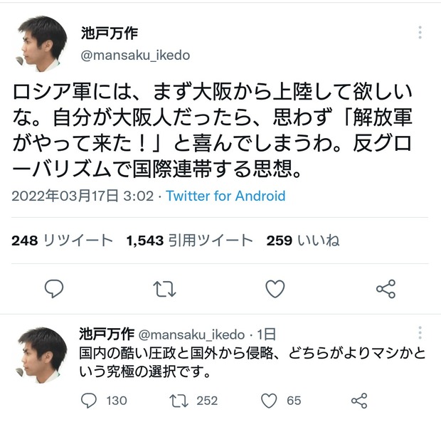Click the tweet timestamp 2022年03月17日 3:02
Screen dimensions: 441x422
pos(83,196)
